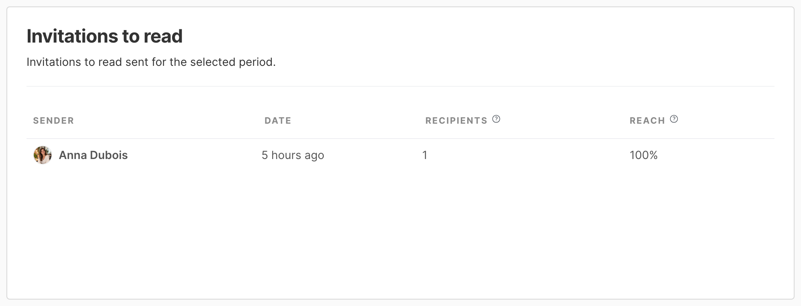Click the SENDER column header
Screen dimensions: 801x306
click(x=53, y=120)
